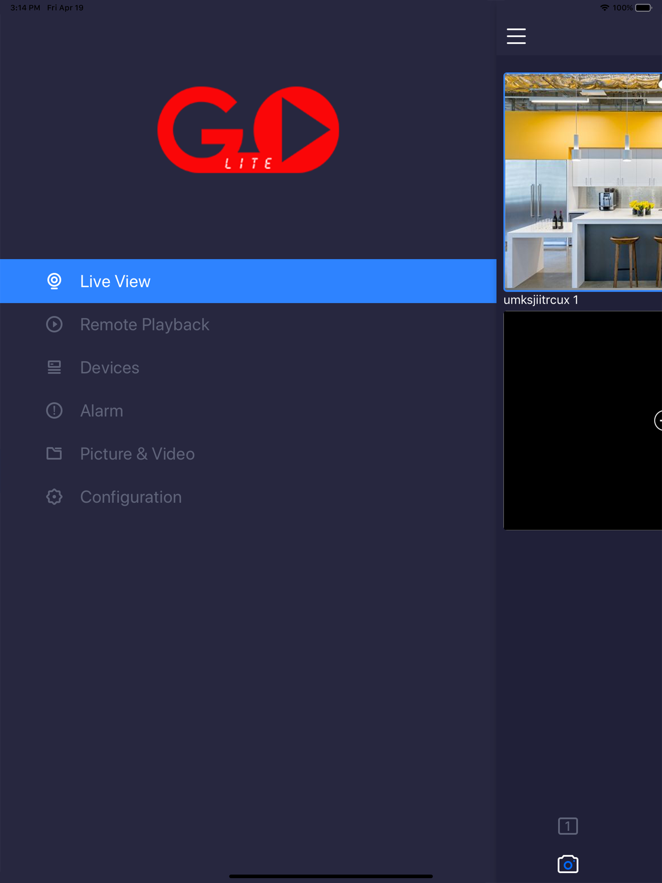Select the kitchen camera feed thumbnail
The image size is (662, 883).
coord(582,182)
